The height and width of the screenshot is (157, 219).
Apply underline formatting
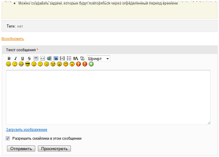[x=22, y=58]
